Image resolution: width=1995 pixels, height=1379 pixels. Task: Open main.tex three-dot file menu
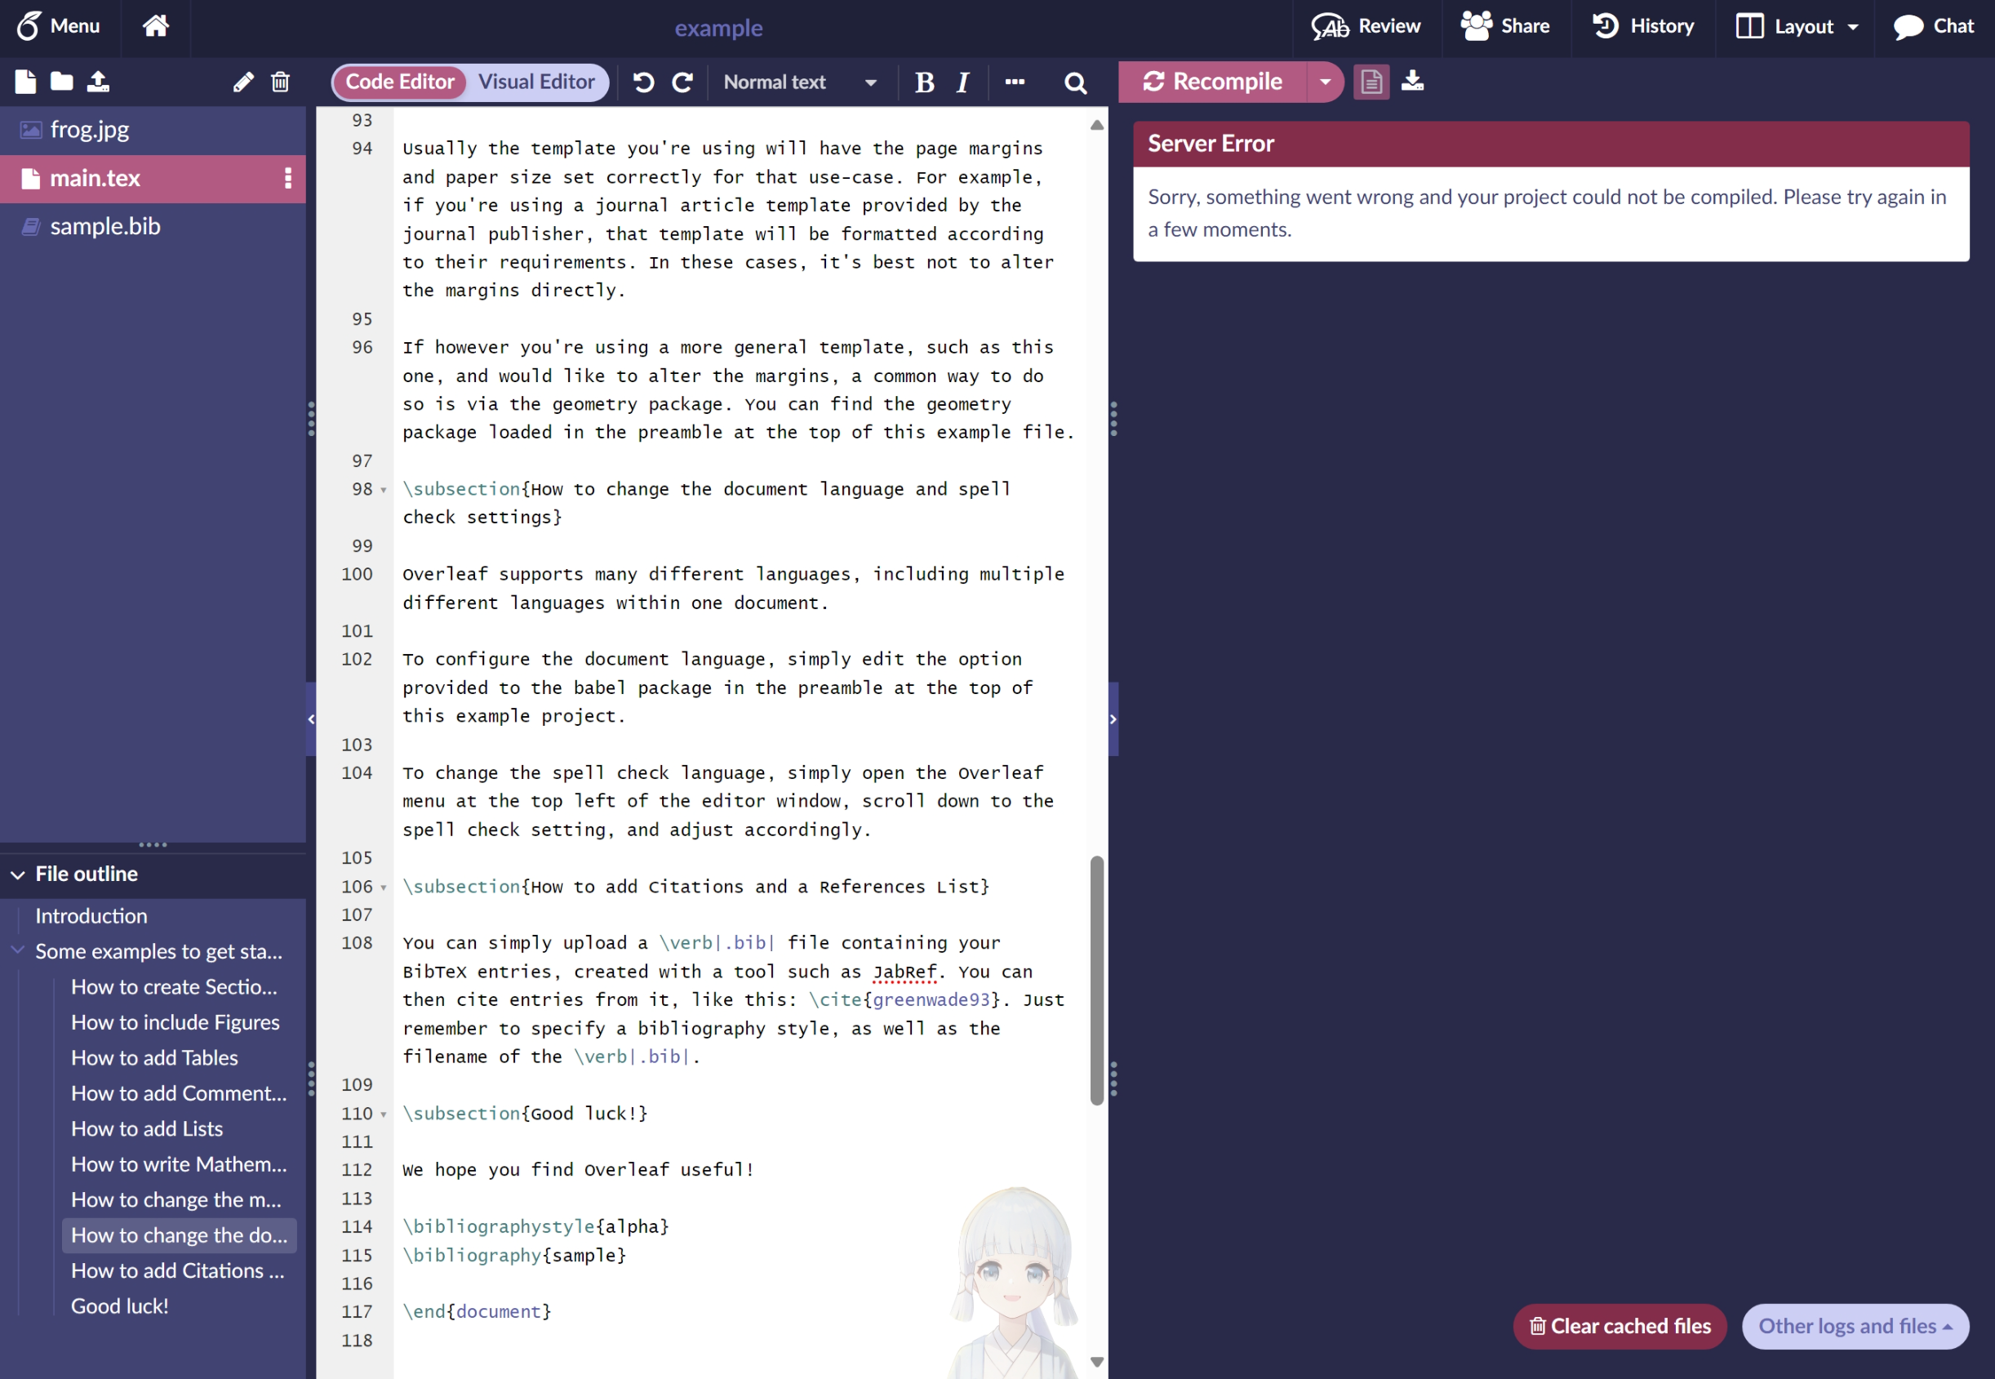[x=287, y=178]
